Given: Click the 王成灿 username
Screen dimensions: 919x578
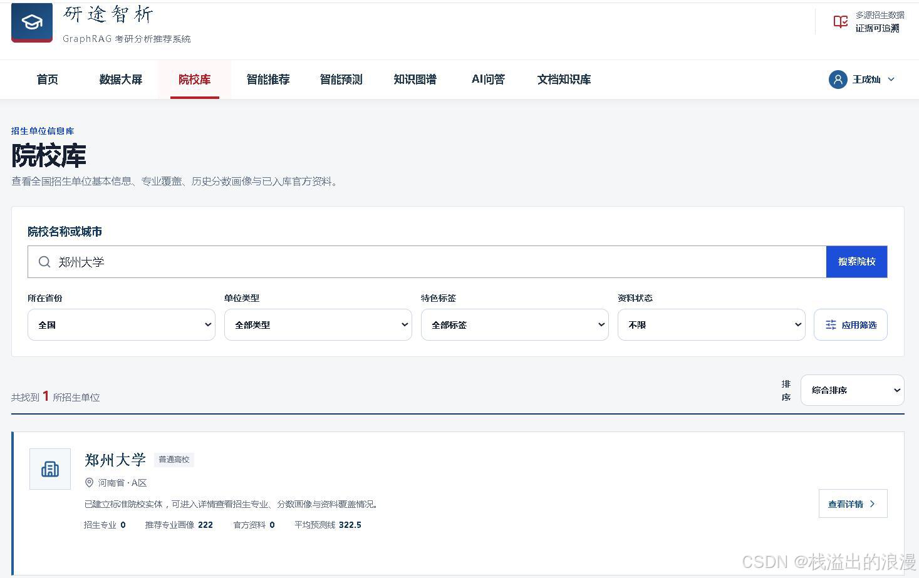Looking at the screenshot, I should (x=866, y=80).
